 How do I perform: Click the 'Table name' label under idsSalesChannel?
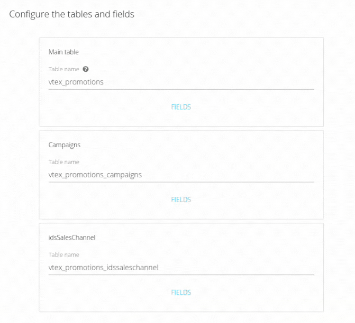(64, 255)
